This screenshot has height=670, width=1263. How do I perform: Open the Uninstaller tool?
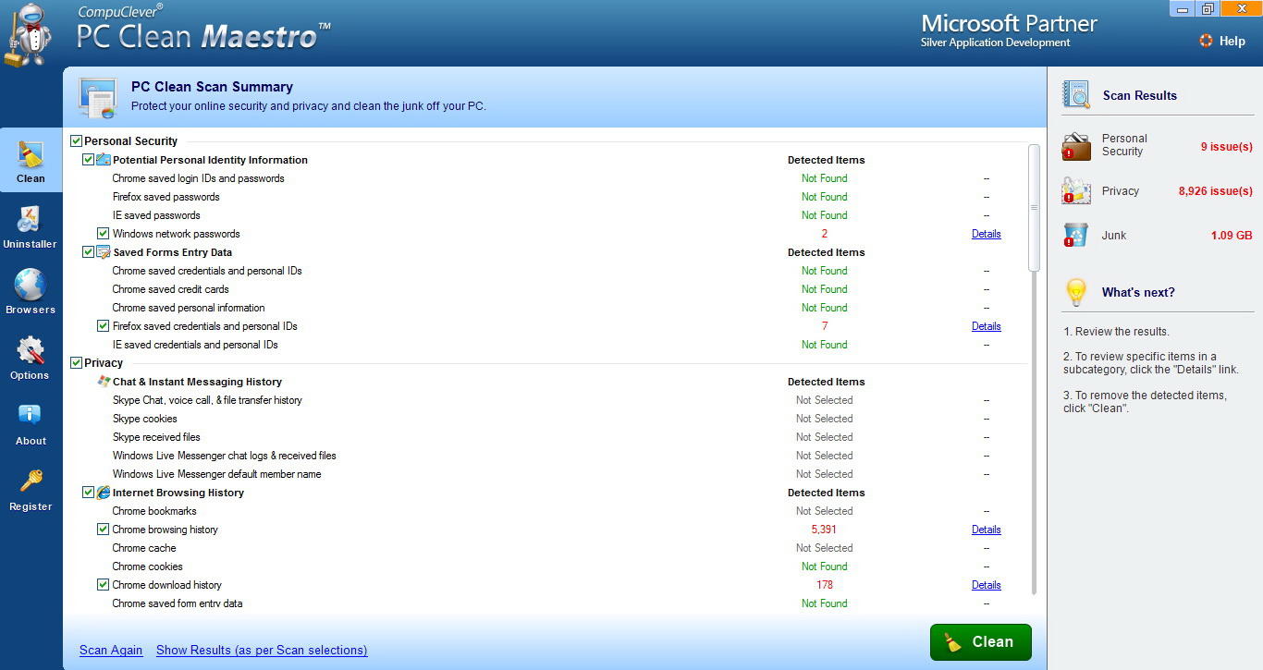31,227
